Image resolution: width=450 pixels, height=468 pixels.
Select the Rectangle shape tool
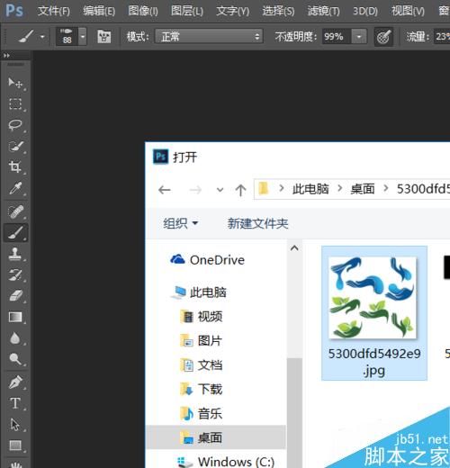click(x=15, y=445)
